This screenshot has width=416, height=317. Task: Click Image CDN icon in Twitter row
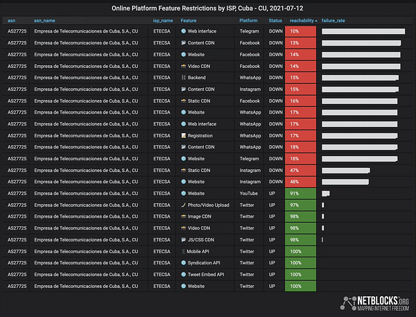pyautogui.click(x=183, y=216)
